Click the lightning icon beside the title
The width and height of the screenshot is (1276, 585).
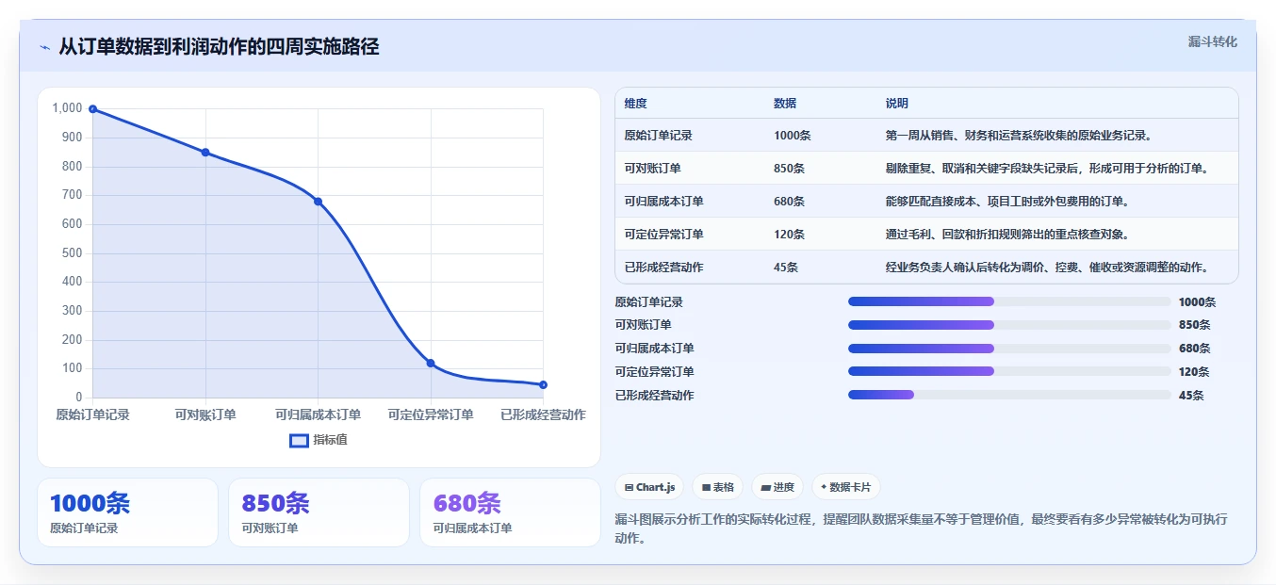(44, 47)
